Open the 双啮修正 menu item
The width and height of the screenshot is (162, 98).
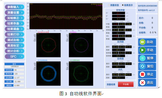(15, 18)
